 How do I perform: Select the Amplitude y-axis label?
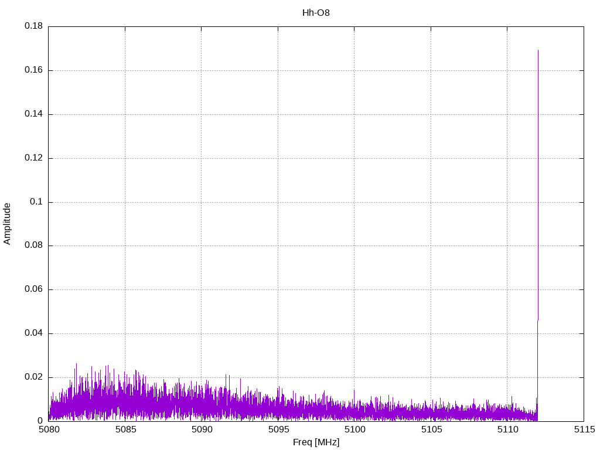click(7, 224)
